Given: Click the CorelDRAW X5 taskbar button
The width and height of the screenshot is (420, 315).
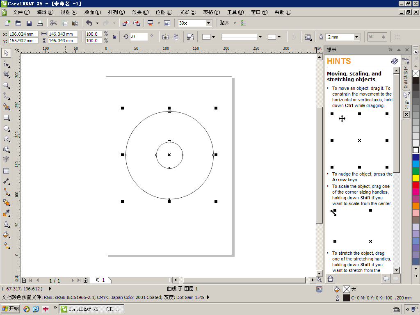Looking at the screenshot, I should point(91,309).
